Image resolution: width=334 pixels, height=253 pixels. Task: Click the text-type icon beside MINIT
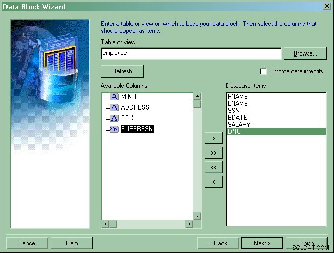(x=114, y=97)
